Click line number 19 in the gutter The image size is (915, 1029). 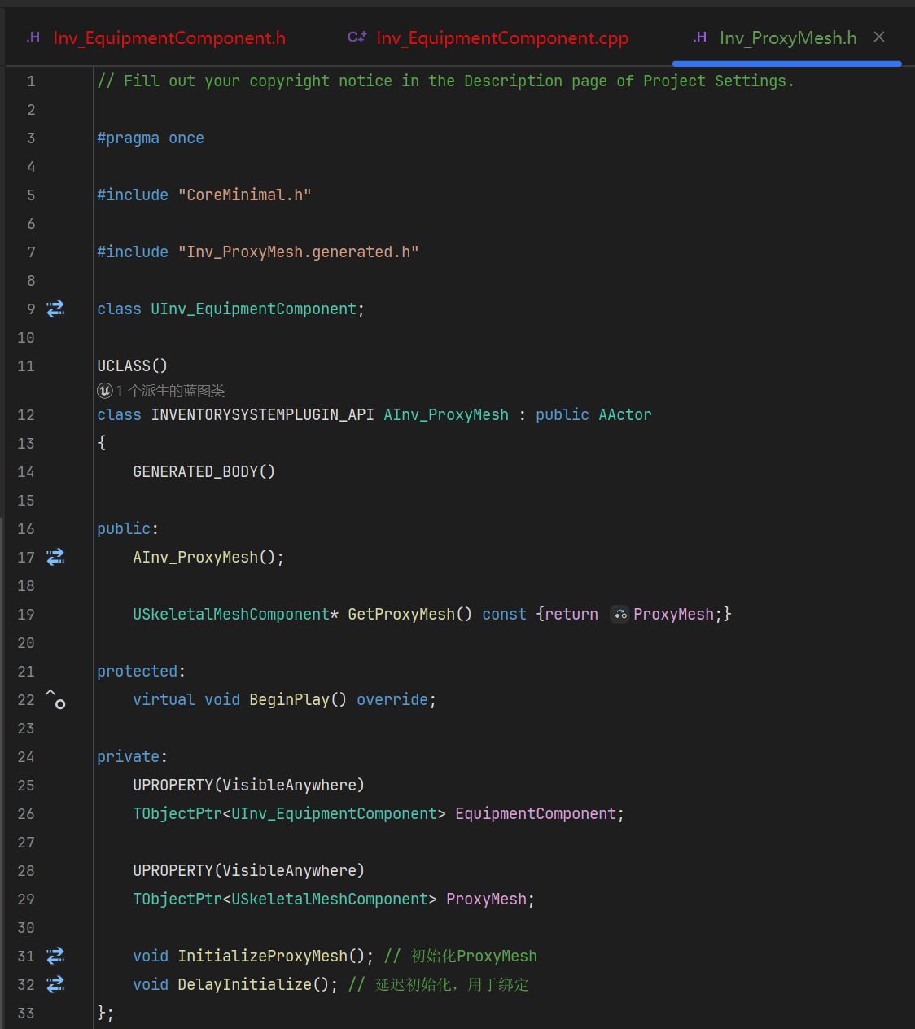point(26,615)
